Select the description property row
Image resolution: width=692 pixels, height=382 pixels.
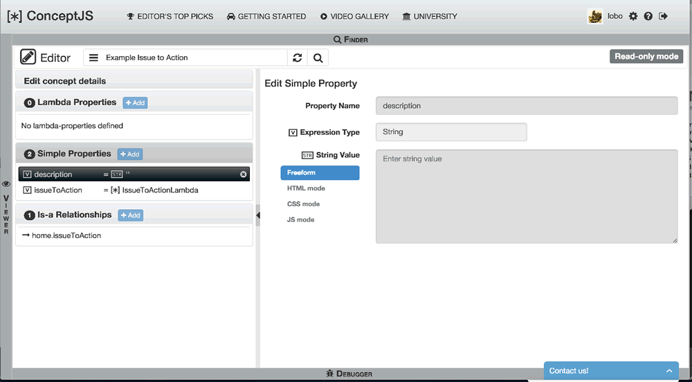[x=134, y=174]
